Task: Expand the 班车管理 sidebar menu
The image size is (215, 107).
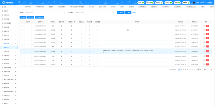Action: [9, 19]
